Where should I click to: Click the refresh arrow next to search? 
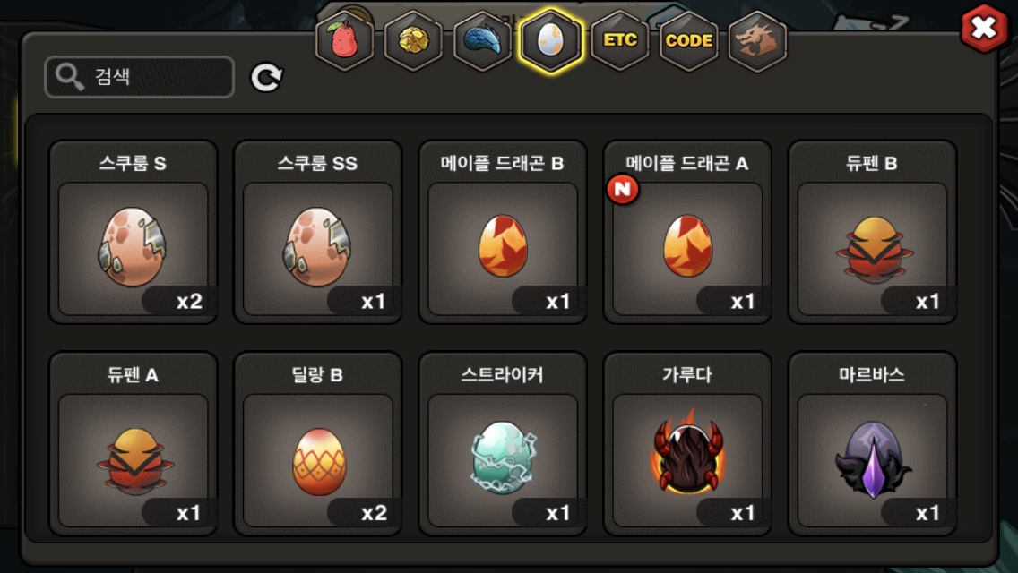(x=266, y=78)
